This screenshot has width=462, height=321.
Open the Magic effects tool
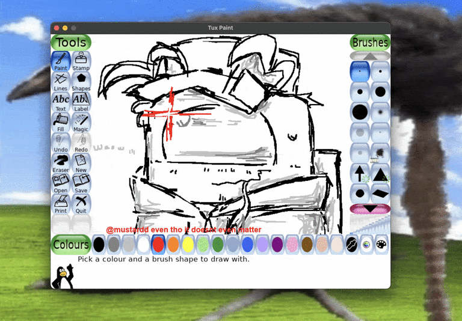pos(81,122)
